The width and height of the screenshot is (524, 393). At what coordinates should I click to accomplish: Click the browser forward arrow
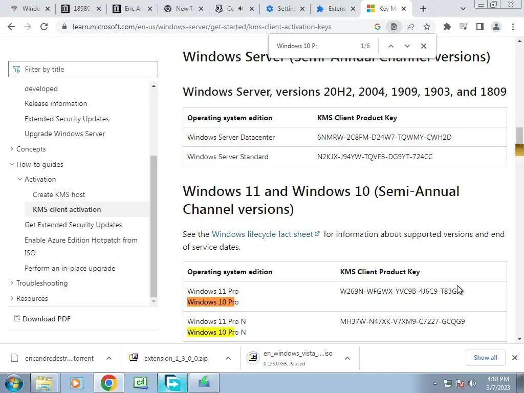pos(28,27)
